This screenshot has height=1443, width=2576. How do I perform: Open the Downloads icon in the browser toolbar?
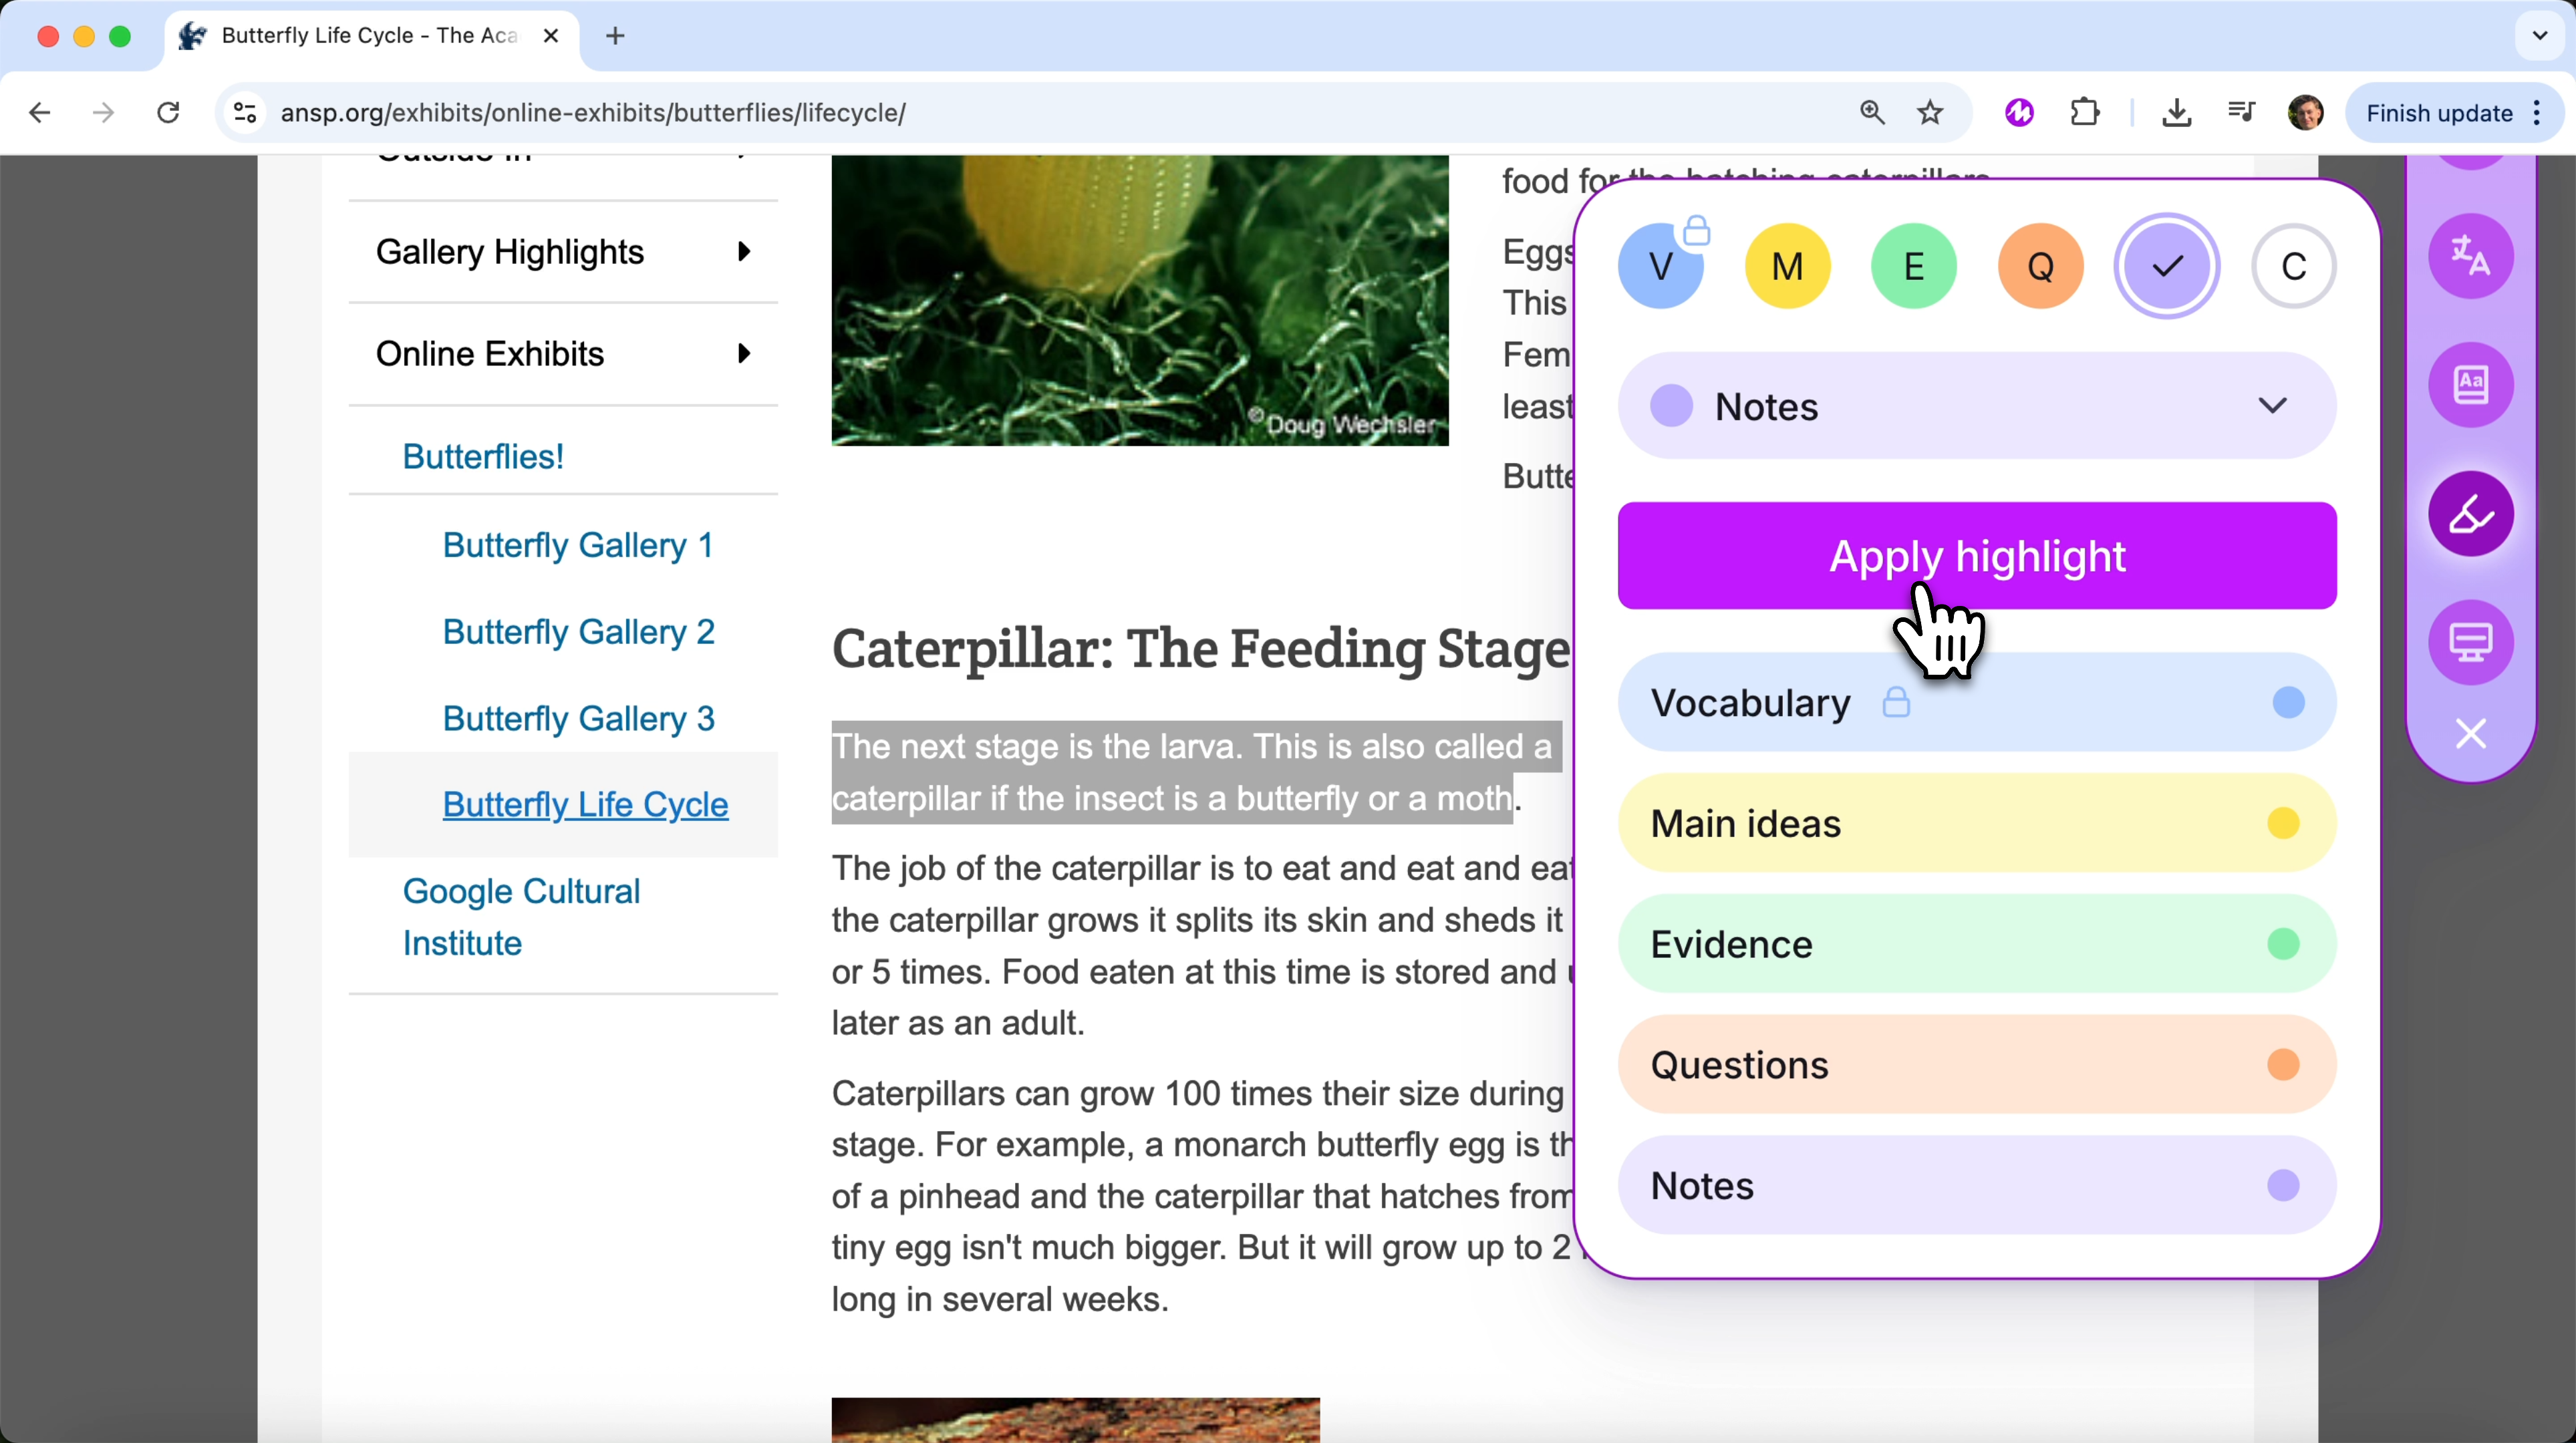[2176, 112]
